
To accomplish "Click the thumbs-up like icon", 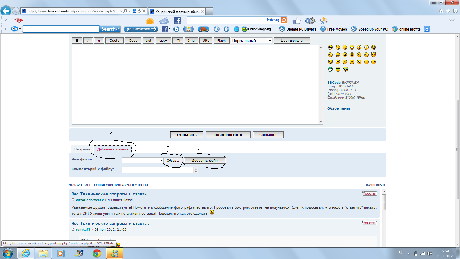I will (296, 20).
